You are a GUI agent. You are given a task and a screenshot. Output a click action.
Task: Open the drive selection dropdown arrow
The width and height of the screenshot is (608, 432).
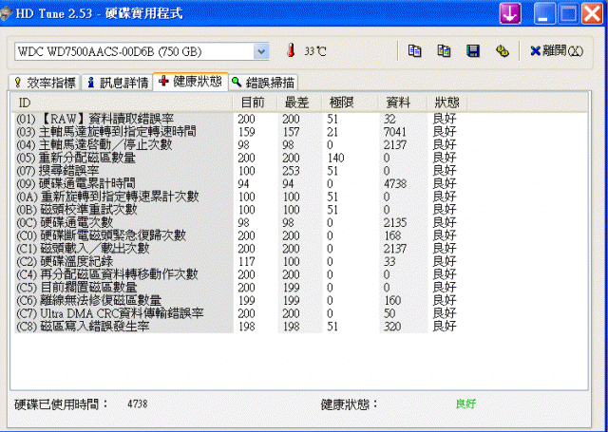(x=261, y=51)
